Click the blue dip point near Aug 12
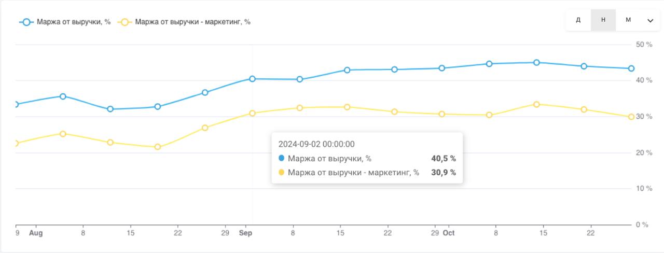Image resolution: width=664 pixels, height=253 pixels. click(110, 109)
